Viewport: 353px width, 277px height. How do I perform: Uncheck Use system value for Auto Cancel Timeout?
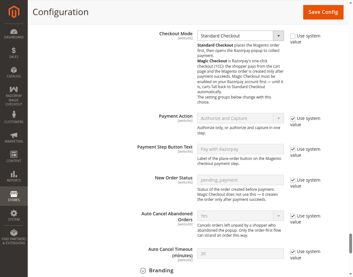point(293,252)
